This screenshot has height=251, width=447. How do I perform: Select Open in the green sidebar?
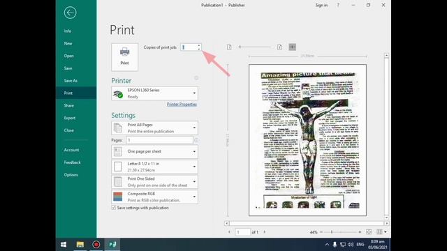pyautogui.click(x=68, y=56)
